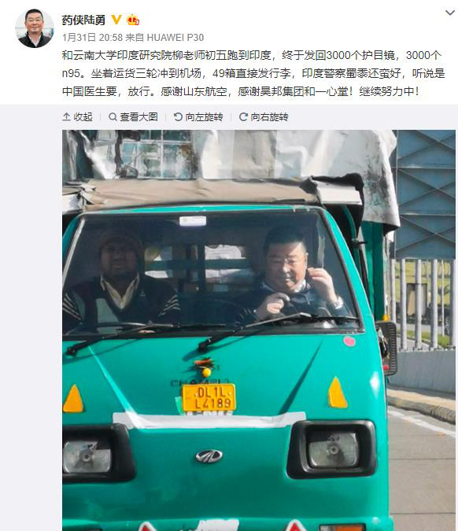
Task: Choose the 向左旋转 rotate left label
Action: [205, 117]
